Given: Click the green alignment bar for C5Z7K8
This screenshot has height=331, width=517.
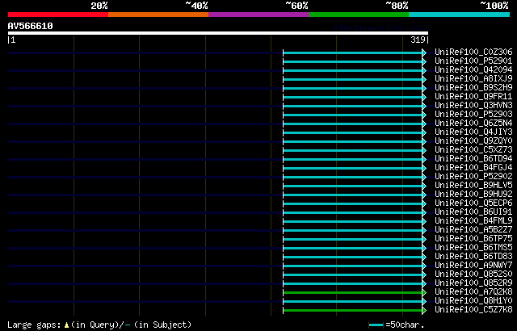Looking at the screenshot, I should point(353,310).
